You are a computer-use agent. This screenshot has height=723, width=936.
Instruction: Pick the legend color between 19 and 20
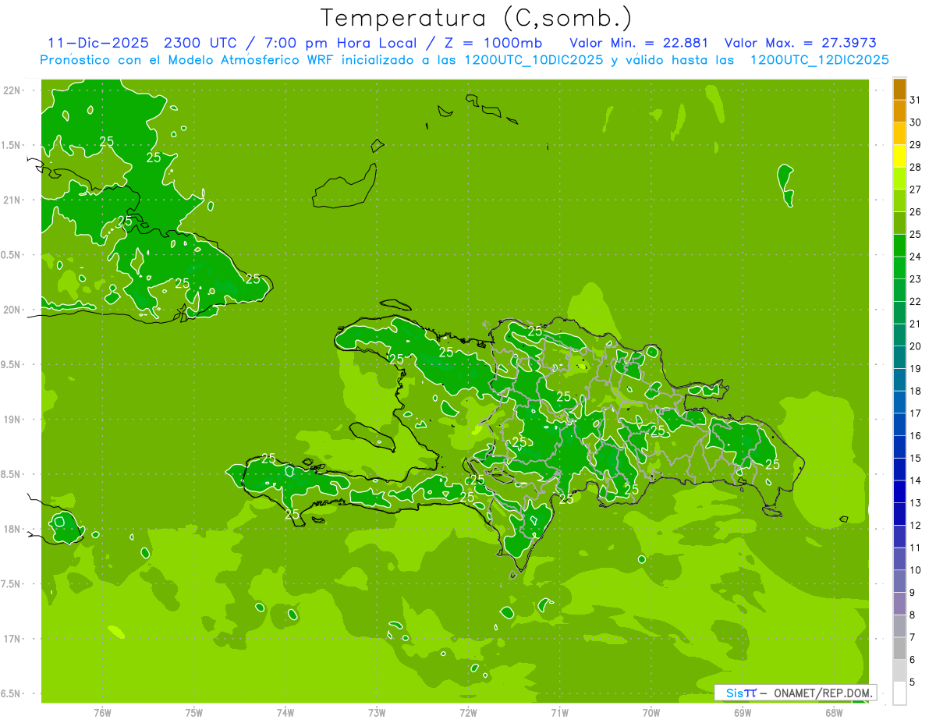(x=899, y=357)
